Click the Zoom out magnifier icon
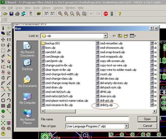This screenshot has width=166, height=139. tap(72, 14)
